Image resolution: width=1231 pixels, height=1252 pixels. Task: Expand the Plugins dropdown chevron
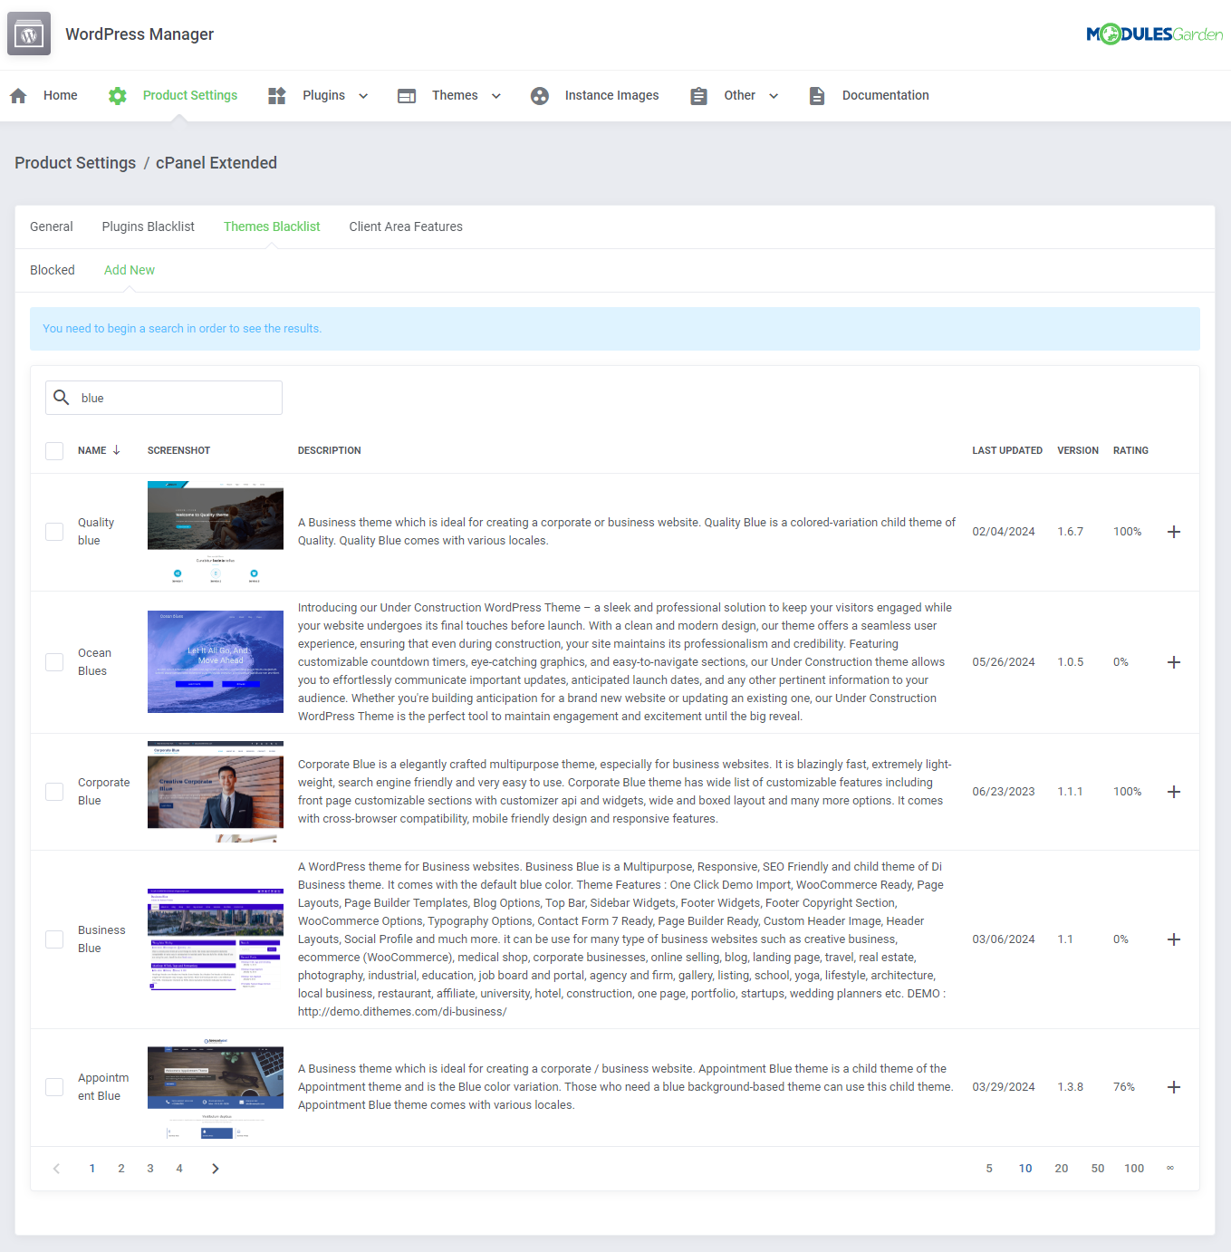(363, 95)
